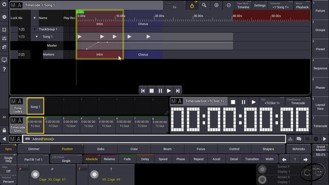The height and width of the screenshot is (185, 329).
Task: Open Fixture pool from right sidebar
Action: pyautogui.click(x=320, y=10)
